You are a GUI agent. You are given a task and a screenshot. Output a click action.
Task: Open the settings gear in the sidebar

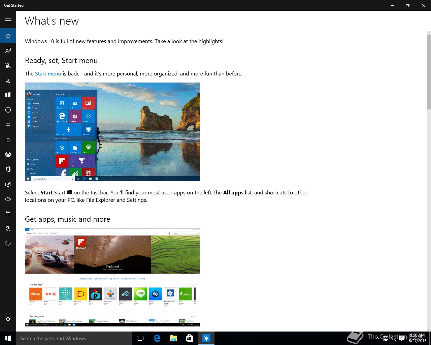pyautogui.click(x=8, y=319)
